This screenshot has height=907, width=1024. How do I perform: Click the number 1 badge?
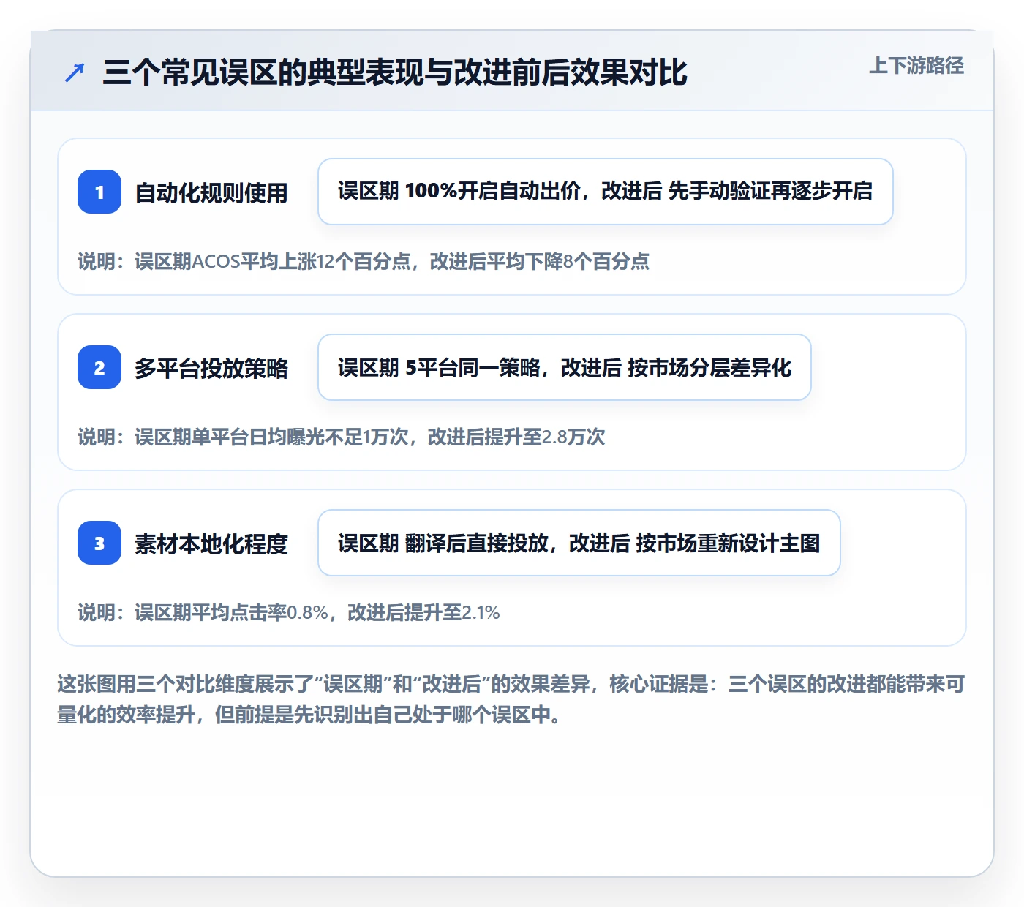(99, 192)
